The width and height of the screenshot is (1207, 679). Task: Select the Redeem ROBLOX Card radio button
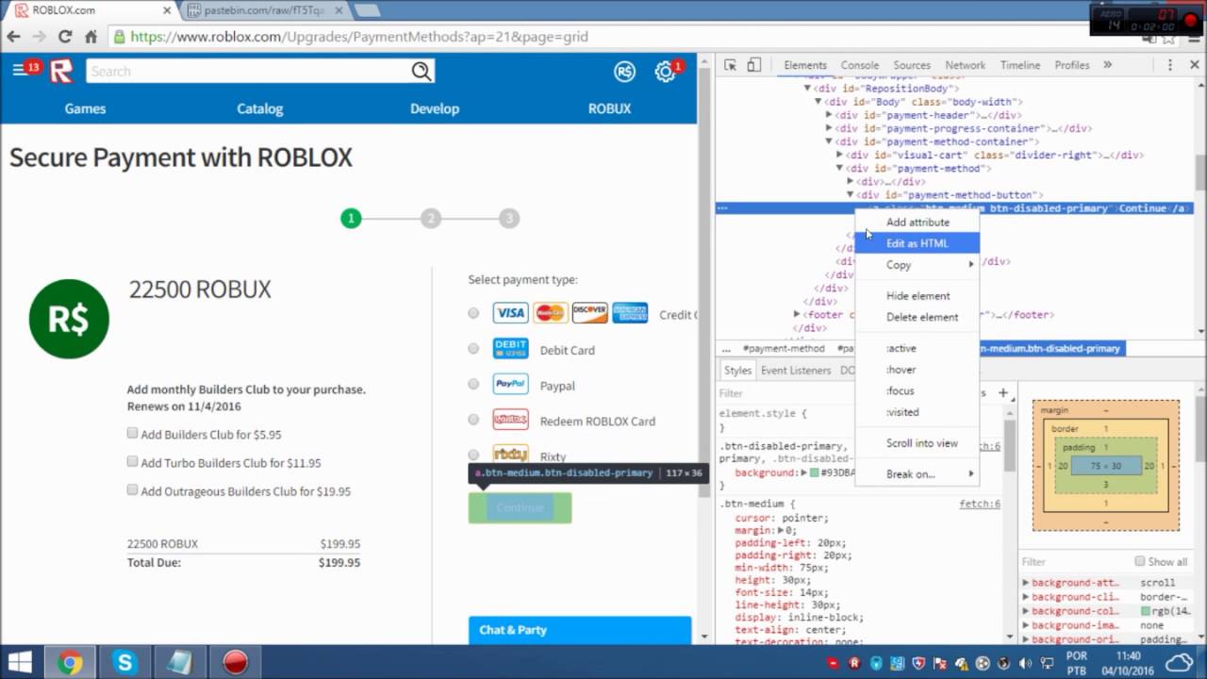pyautogui.click(x=473, y=421)
